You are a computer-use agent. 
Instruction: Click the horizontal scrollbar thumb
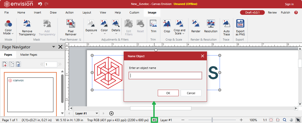tap(161, 108)
